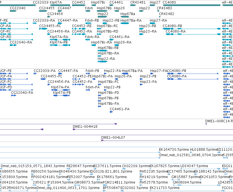233x192 pixels.
Task: Select the CG34456 gene label
Action: point(55,14)
